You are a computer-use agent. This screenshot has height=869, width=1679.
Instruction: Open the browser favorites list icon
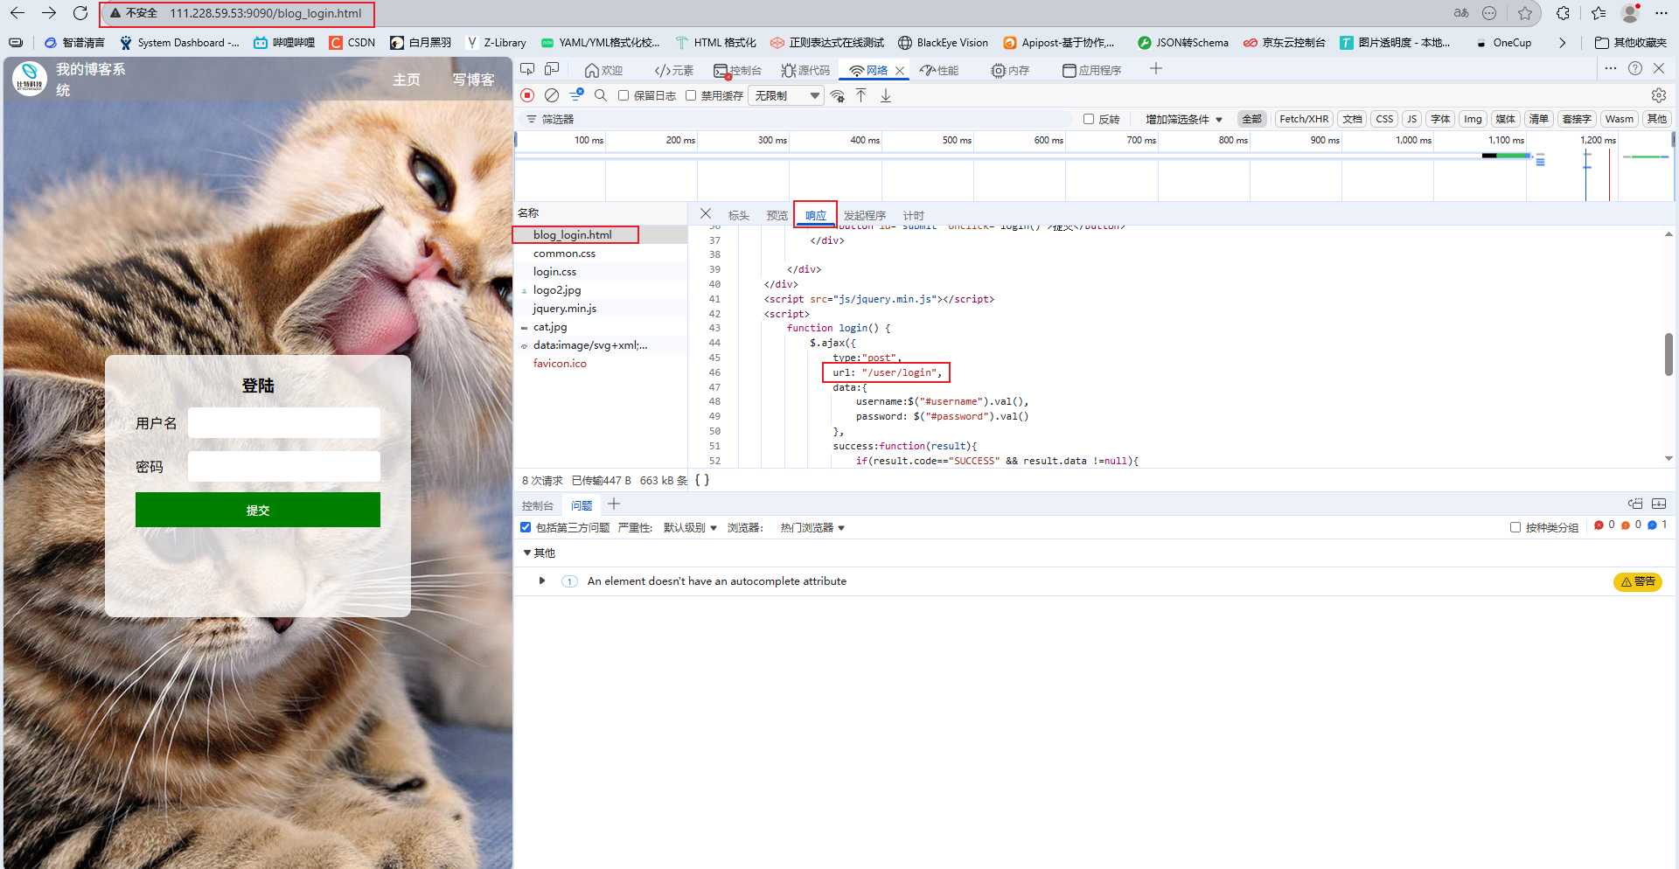pos(1599,13)
